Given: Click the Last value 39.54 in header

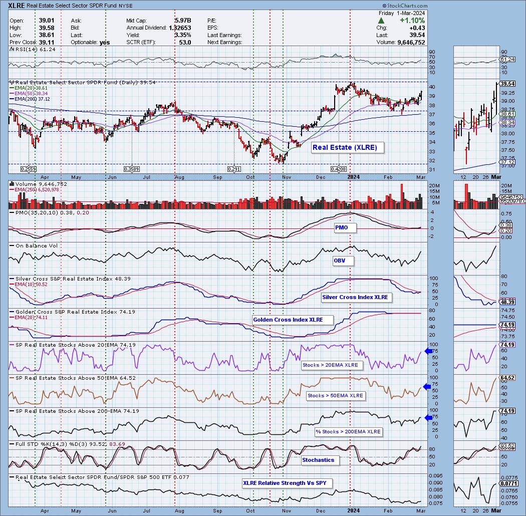Looking at the screenshot, I should pos(417,35).
